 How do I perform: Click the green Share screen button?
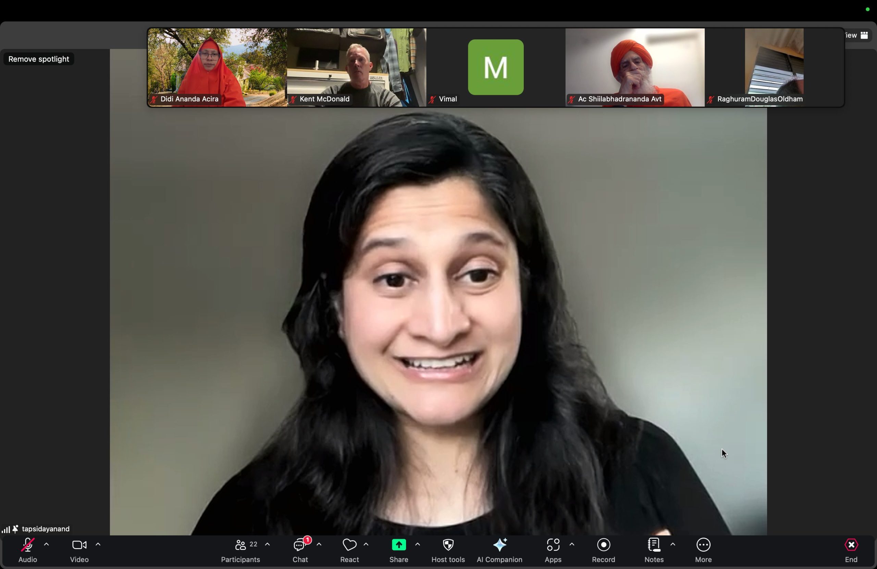click(399, 545)
